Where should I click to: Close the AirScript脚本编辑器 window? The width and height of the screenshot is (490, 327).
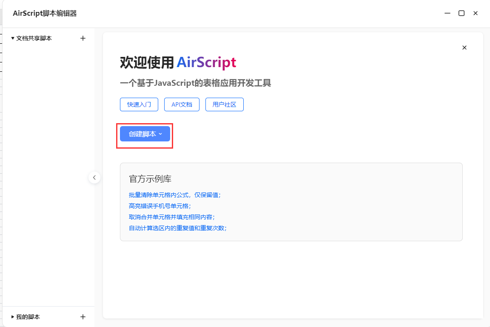point(475,13)
